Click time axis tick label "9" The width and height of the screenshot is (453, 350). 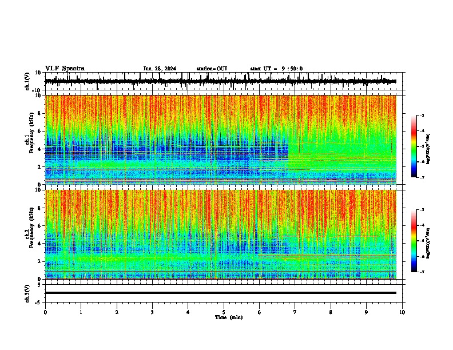pyautogui.click(x=366, y=312)
